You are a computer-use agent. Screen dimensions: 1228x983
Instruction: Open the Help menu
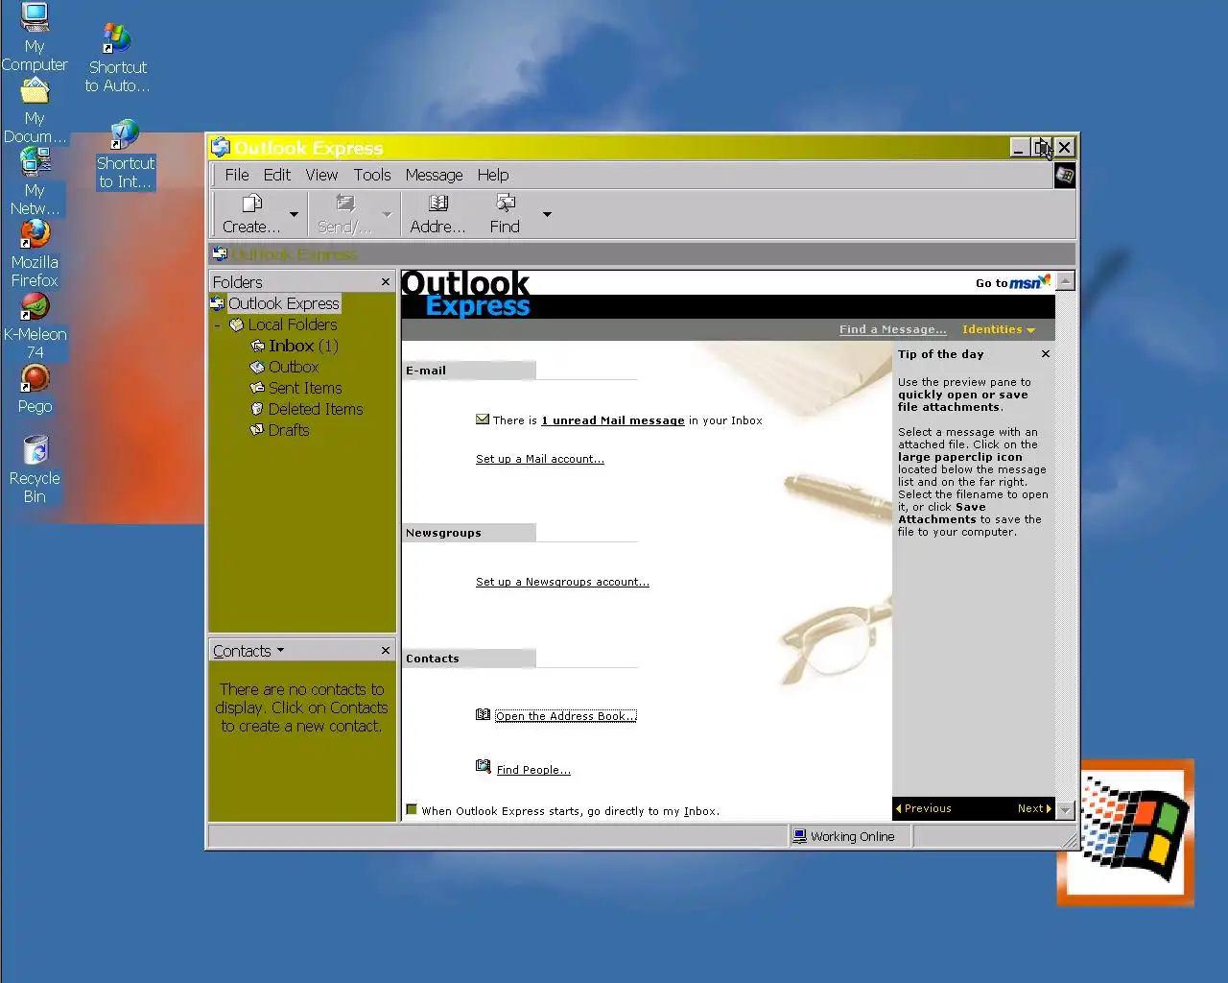493,175
